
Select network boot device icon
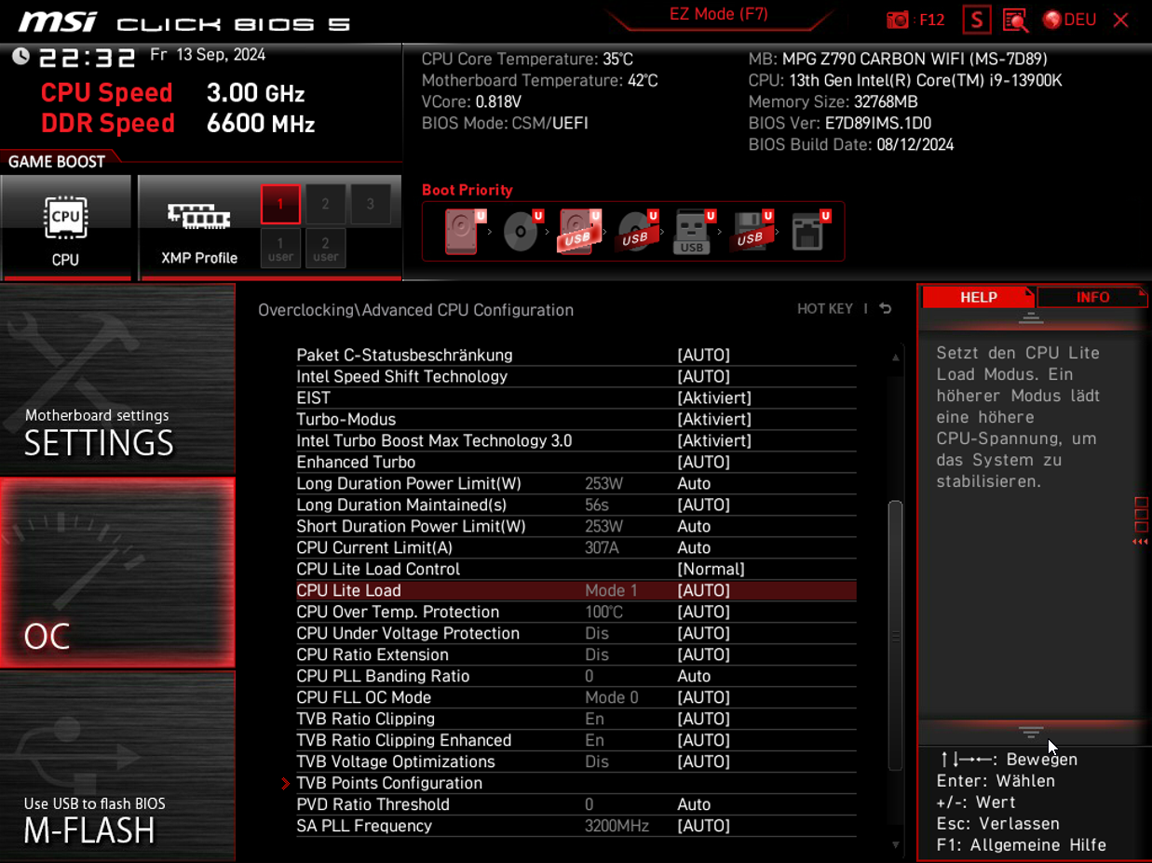coord(808,231)
